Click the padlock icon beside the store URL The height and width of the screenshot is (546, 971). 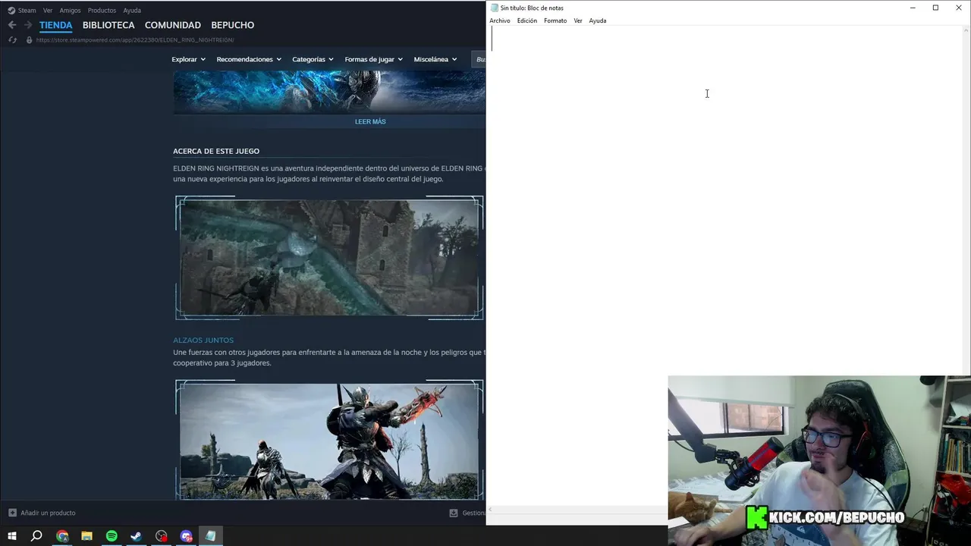click(29, 39)
